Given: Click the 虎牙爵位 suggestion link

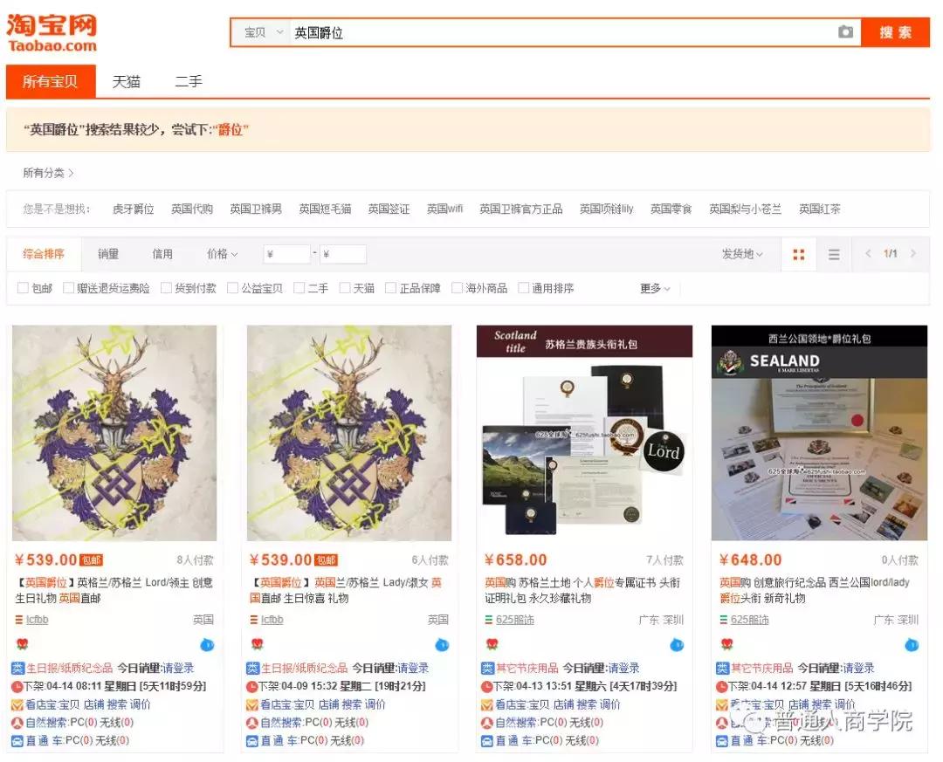Looking at the screenshot, I should click(133, 209).
